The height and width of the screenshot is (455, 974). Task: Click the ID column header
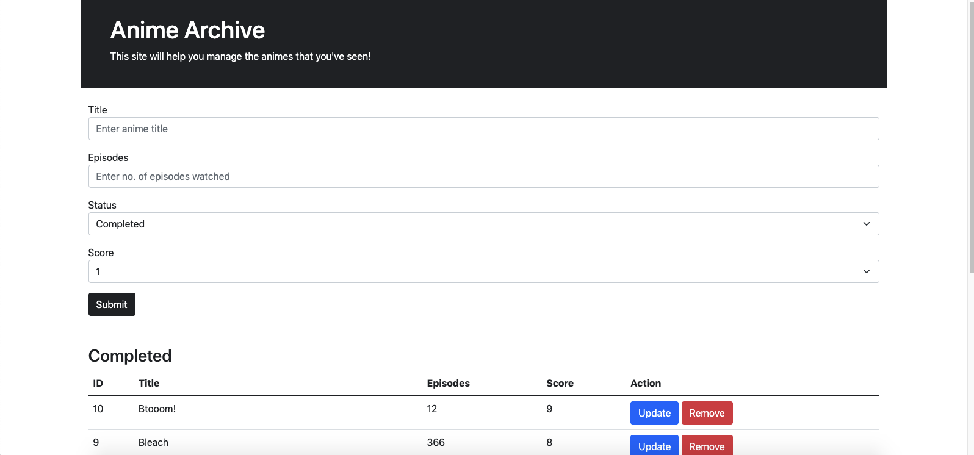coord(98,383)
